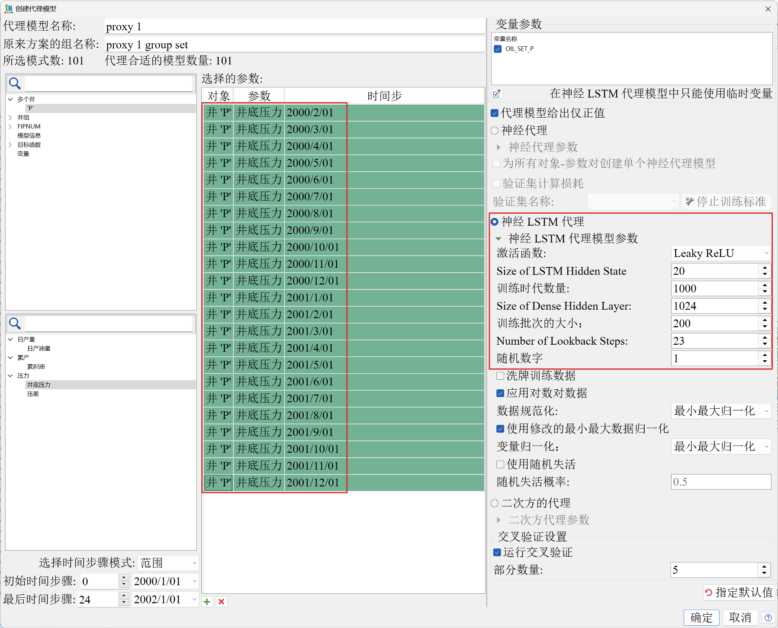Expand the 目标函数 tree node

coord(10,144)
